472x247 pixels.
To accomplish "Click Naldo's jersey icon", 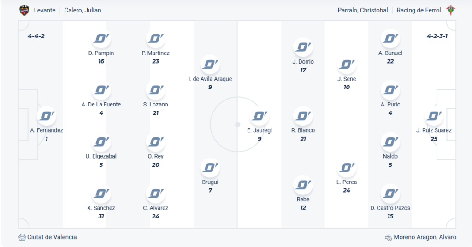I will [390, 141].
